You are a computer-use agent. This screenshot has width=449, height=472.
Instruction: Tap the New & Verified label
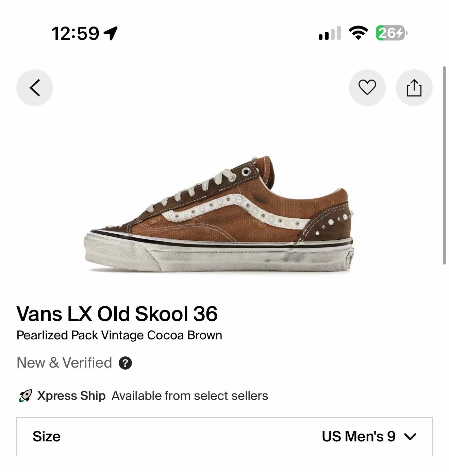pos(64,363)
